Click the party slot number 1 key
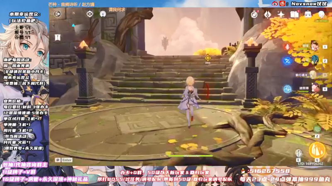This screenshot has width=332, height=186. pos(325,47)
